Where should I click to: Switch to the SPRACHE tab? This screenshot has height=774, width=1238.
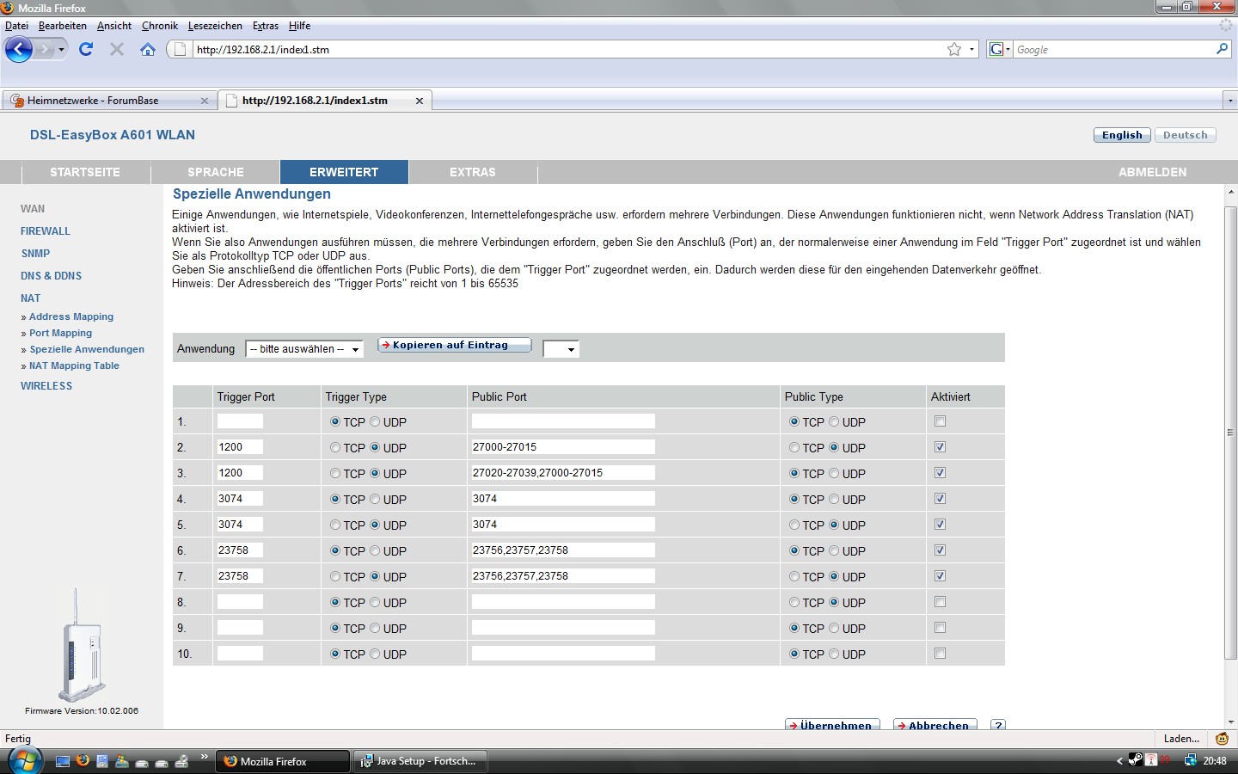click(216, 172)
